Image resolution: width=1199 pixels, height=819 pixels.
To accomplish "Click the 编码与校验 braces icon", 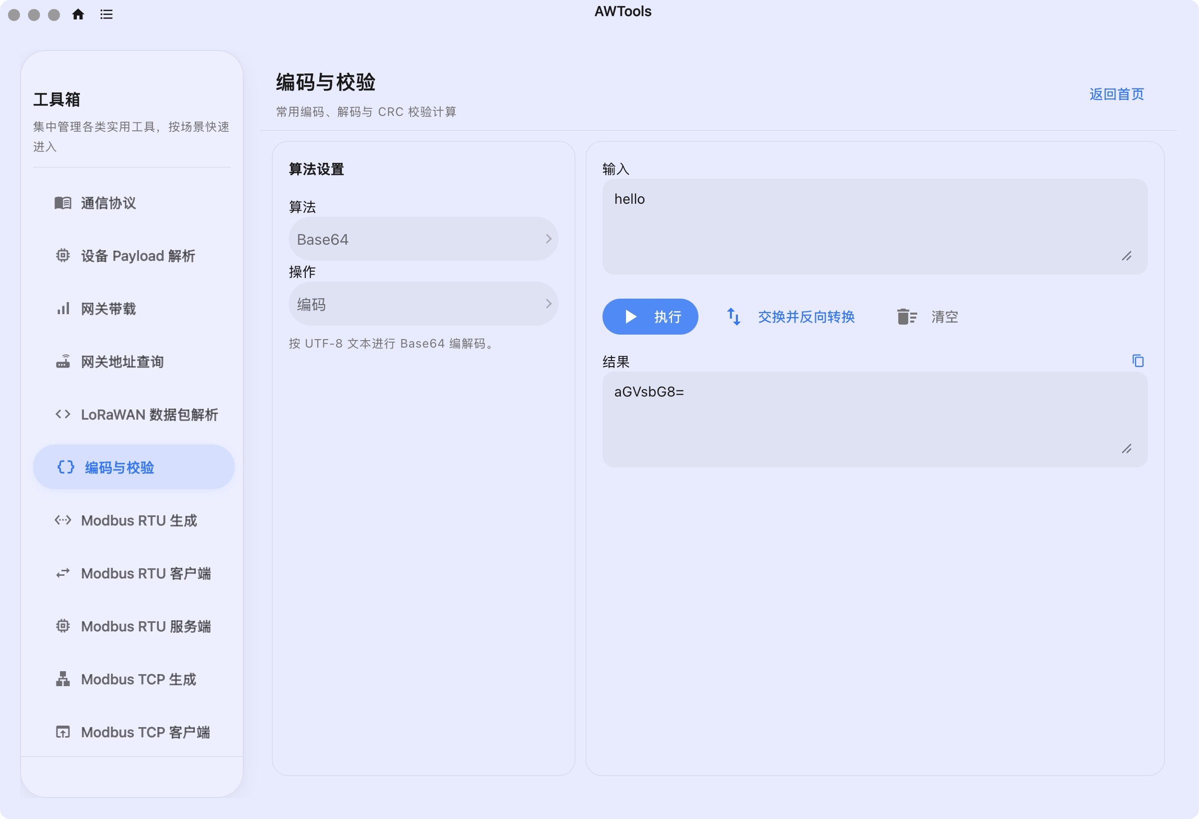I will click(66, 467).
